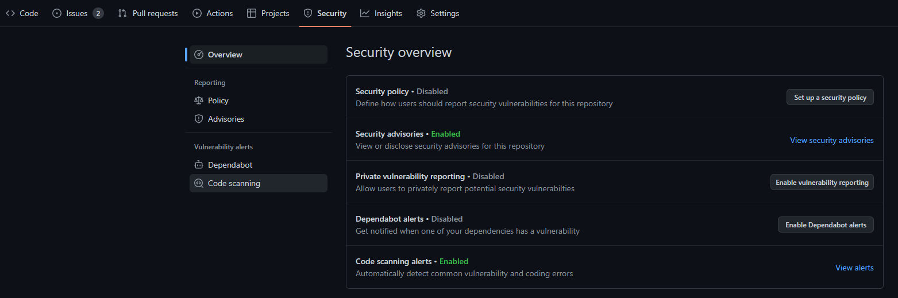
Task: Click the green Enabled status beside Security advisories
Action: [446, 134]
